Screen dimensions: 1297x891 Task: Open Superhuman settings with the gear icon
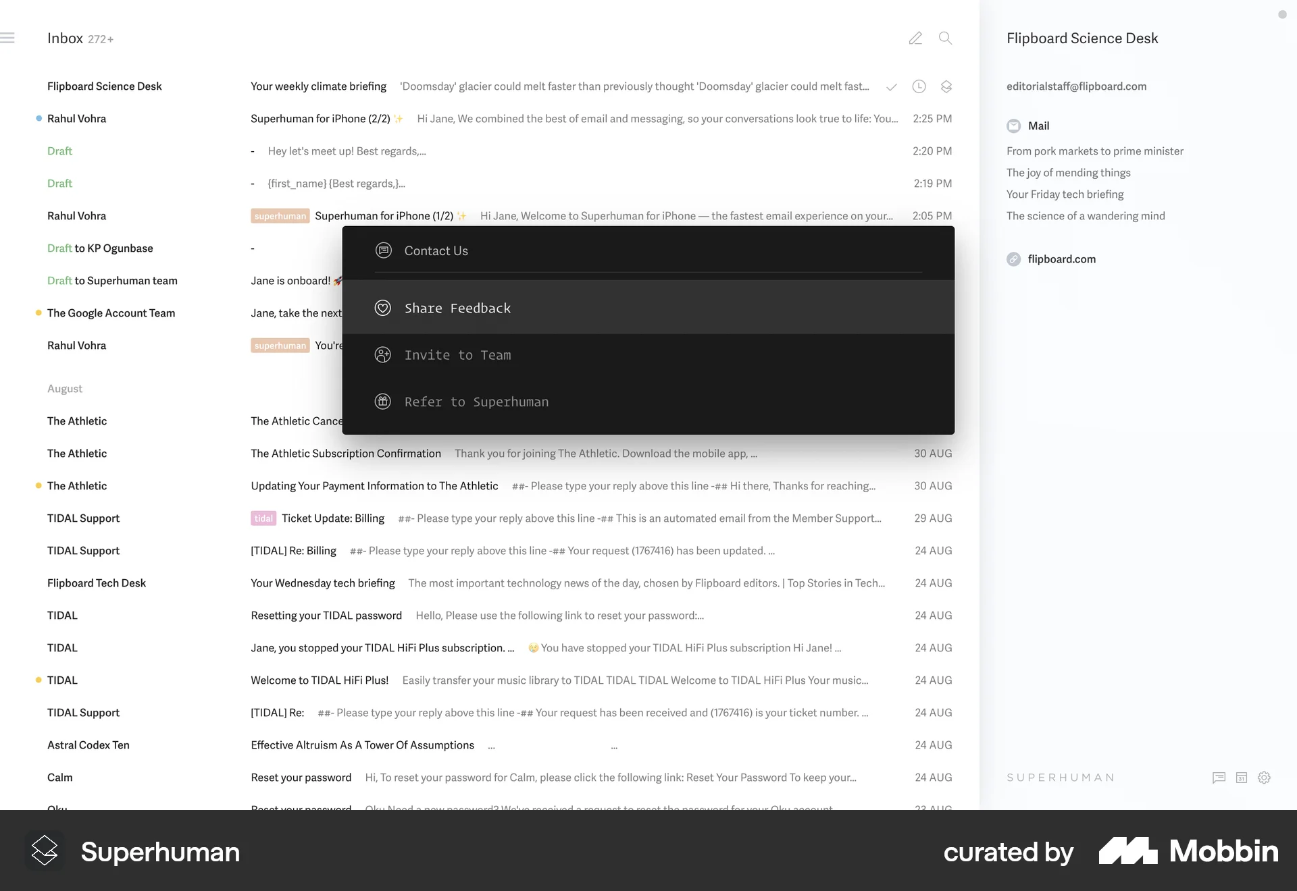pos(1264,778)
